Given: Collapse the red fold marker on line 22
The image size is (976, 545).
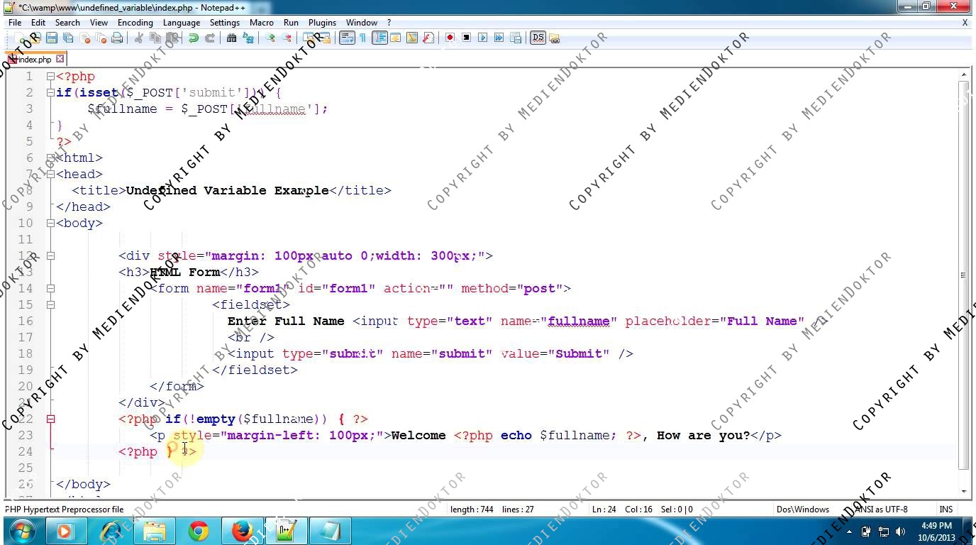Looking at the screenshot, I should pyautogui.click(x=50, y=419).
